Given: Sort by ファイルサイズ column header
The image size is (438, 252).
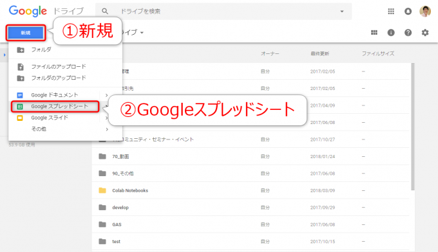Looking at the screenshot, I should tap(378, 53).
